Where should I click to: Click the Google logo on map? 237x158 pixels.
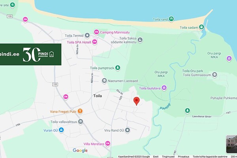(80, 150)
